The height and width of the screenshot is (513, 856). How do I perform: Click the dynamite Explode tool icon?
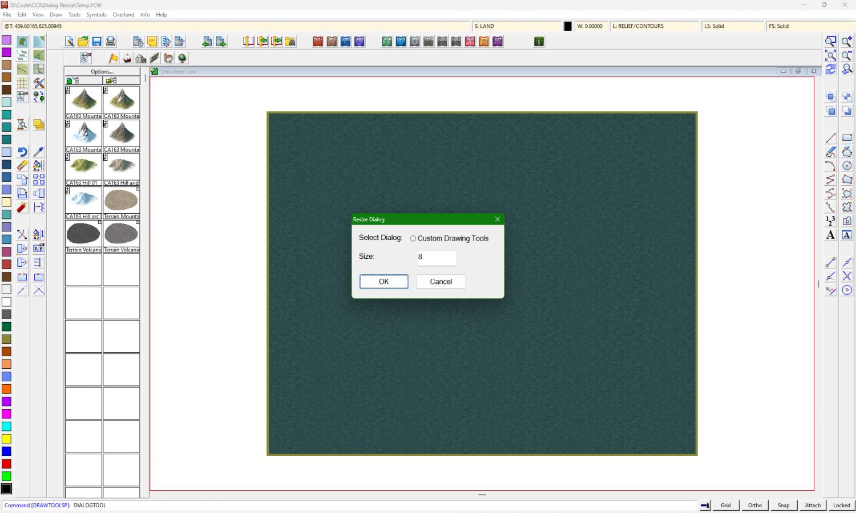(22, 207)
